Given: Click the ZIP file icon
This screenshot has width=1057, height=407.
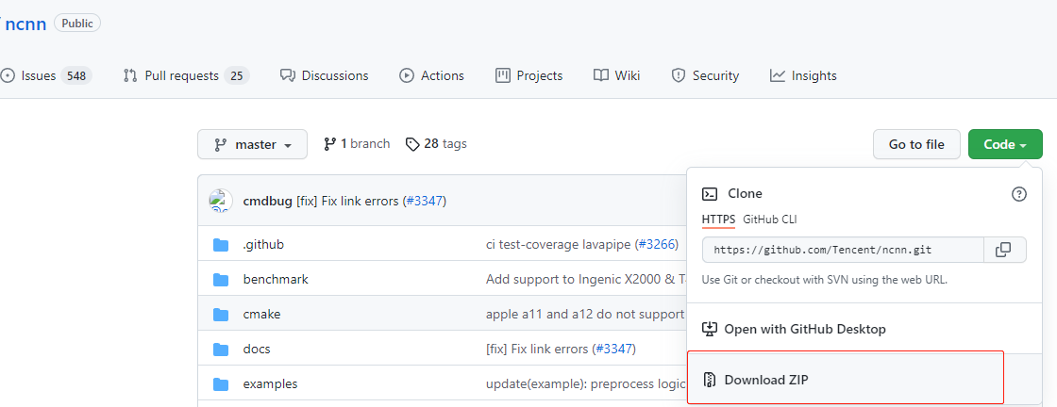Looking at the screenshot, I should (x=709, y=380).
